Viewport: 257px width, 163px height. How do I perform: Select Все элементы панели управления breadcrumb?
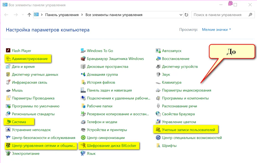(x=114, y=15)
